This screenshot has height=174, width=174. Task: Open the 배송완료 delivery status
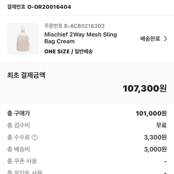[x=150, y=39]
